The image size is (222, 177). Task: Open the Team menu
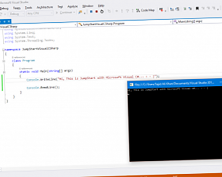pyautogui.click(x=17, y=8)
